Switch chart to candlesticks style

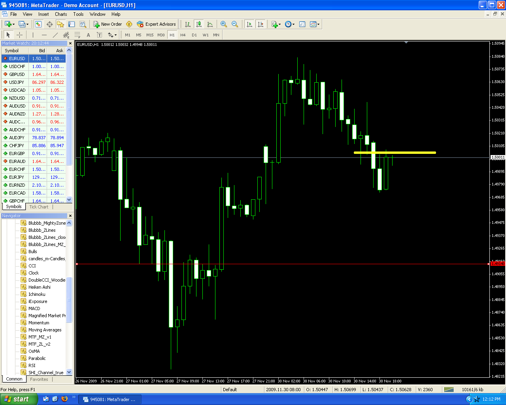pyautogui.click(x=199, y=24)
